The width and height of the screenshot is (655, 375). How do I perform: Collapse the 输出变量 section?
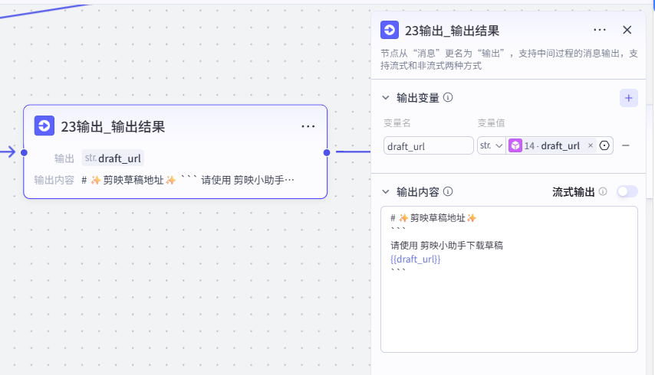[x=385, y=98]
